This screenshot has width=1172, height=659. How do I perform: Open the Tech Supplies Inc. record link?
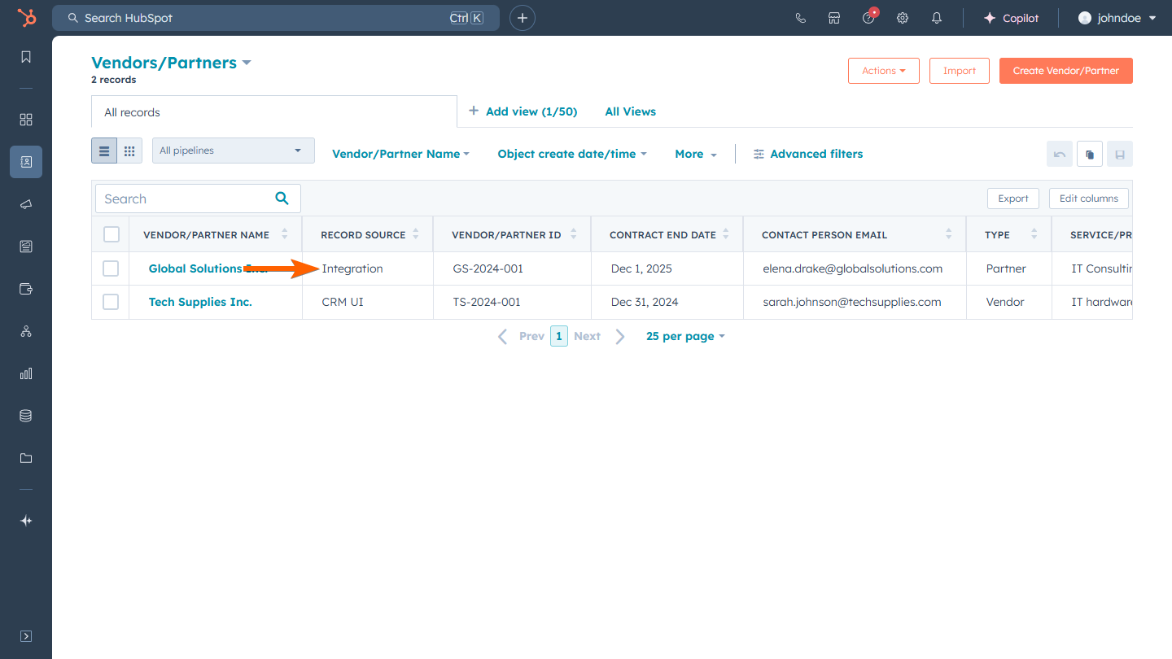pos(202,302)
